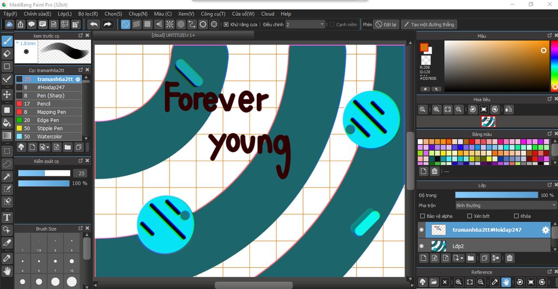Rotate view left in Navigator
Viewport: 558px width, 289px height.
click(472, 109)
